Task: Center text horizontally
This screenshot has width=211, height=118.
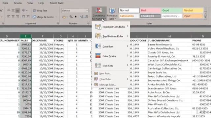Action: (x=13, y=17)
